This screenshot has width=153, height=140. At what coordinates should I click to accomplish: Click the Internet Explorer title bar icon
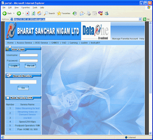coord(3,3)
